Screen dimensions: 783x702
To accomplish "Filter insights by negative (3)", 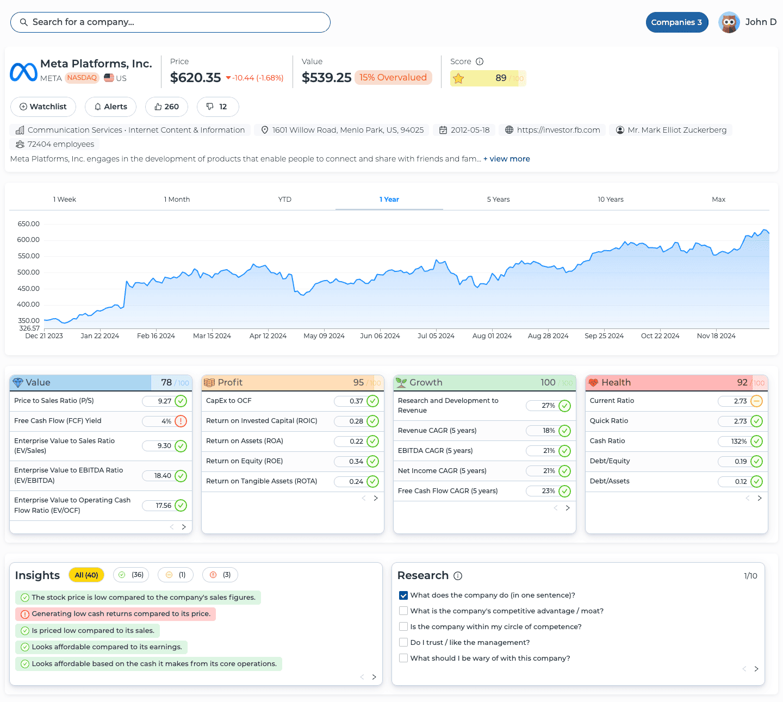I will click(x=220, y=575).
